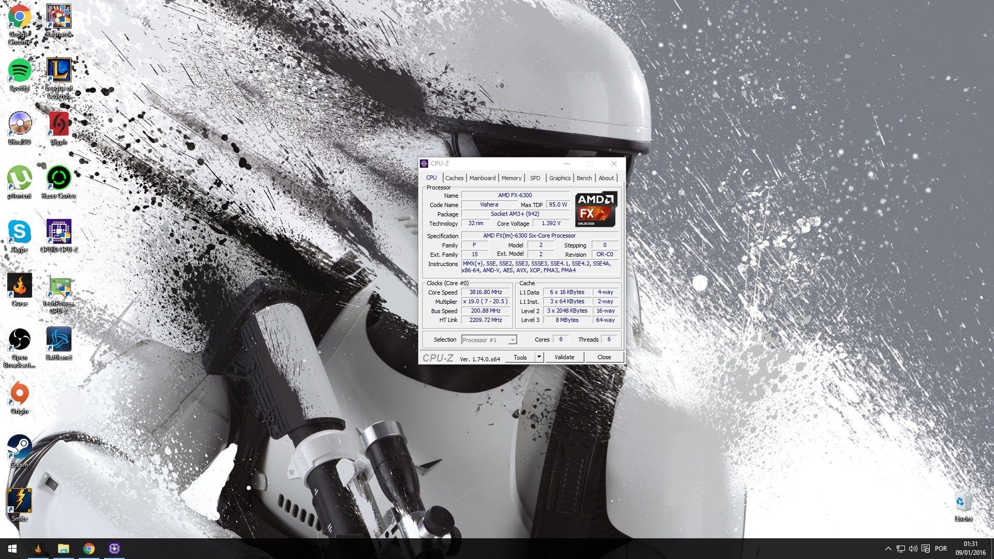
Task: Open File Explorer from the taskbar
Action: click(x=63, y=549)
